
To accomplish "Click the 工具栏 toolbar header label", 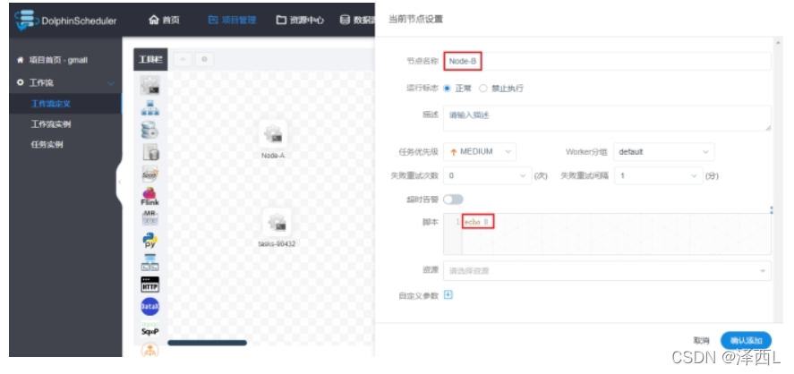I will pos(150,60).
